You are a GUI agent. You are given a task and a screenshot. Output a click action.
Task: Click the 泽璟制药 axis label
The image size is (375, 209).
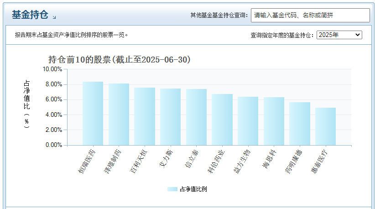tap(112, 162)
